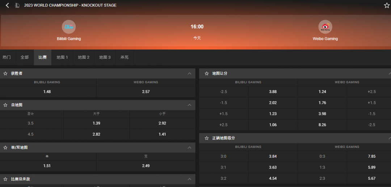Viewport: 391px width, 187px height.
Task: Click the 16:00 match start time
Action: coord(197,27)
